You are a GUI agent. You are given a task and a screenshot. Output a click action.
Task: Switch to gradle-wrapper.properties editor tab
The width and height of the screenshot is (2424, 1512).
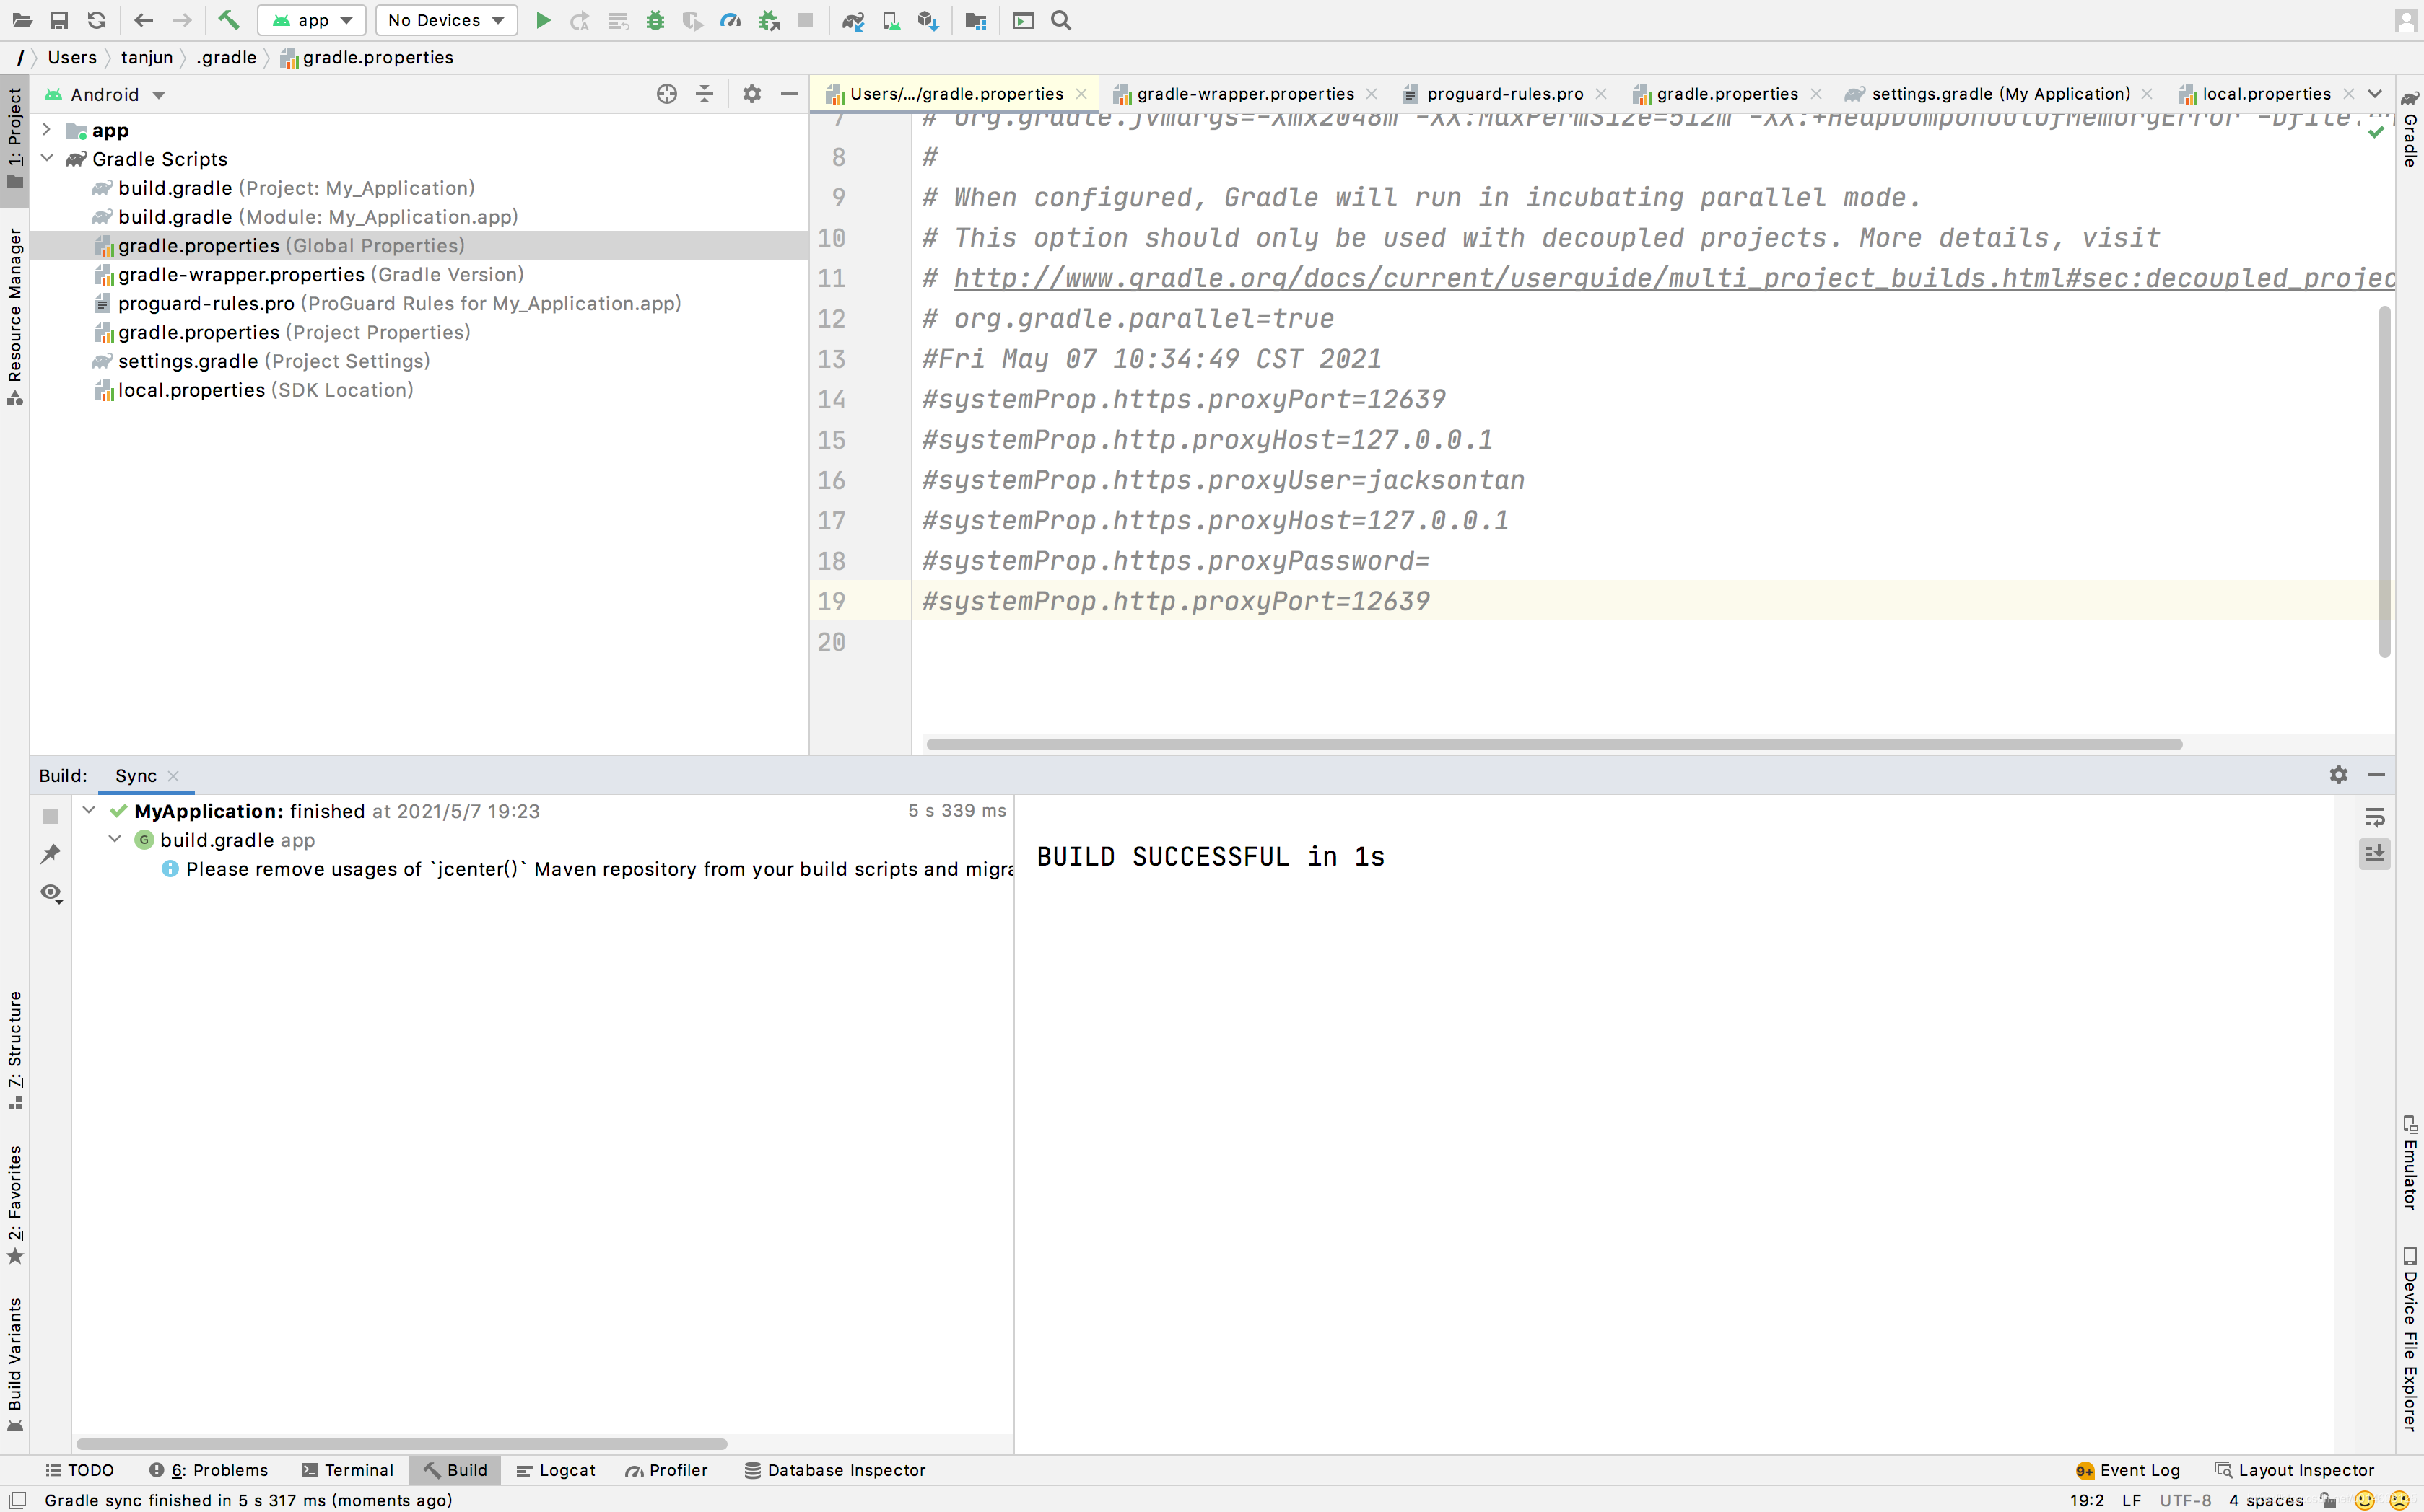(1245, 94)
